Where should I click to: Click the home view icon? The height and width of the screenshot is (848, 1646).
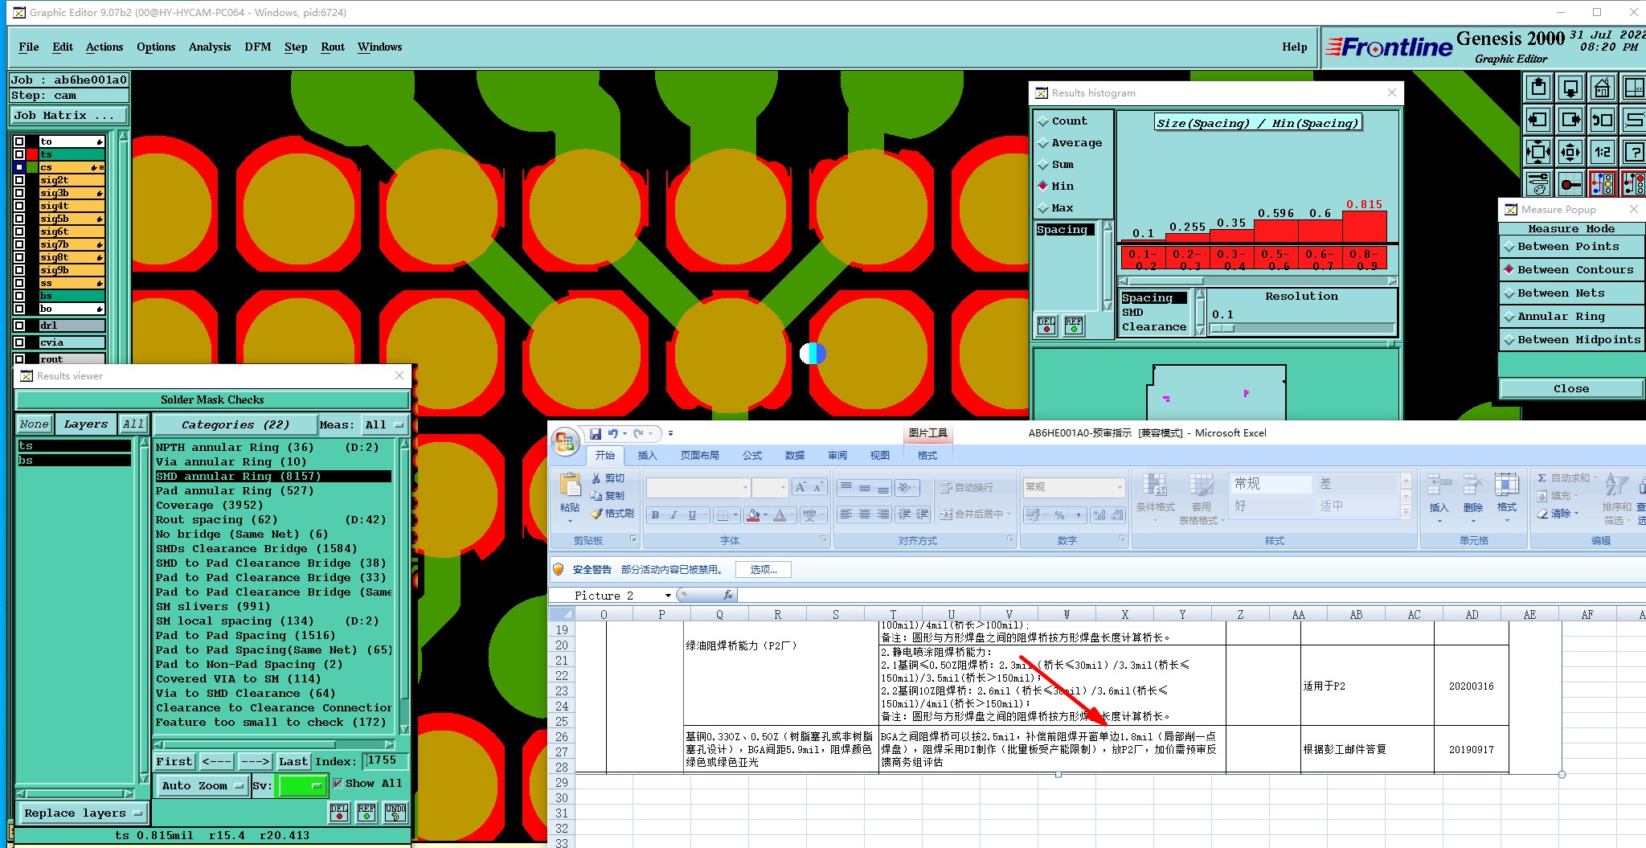tap(1603, 87)
